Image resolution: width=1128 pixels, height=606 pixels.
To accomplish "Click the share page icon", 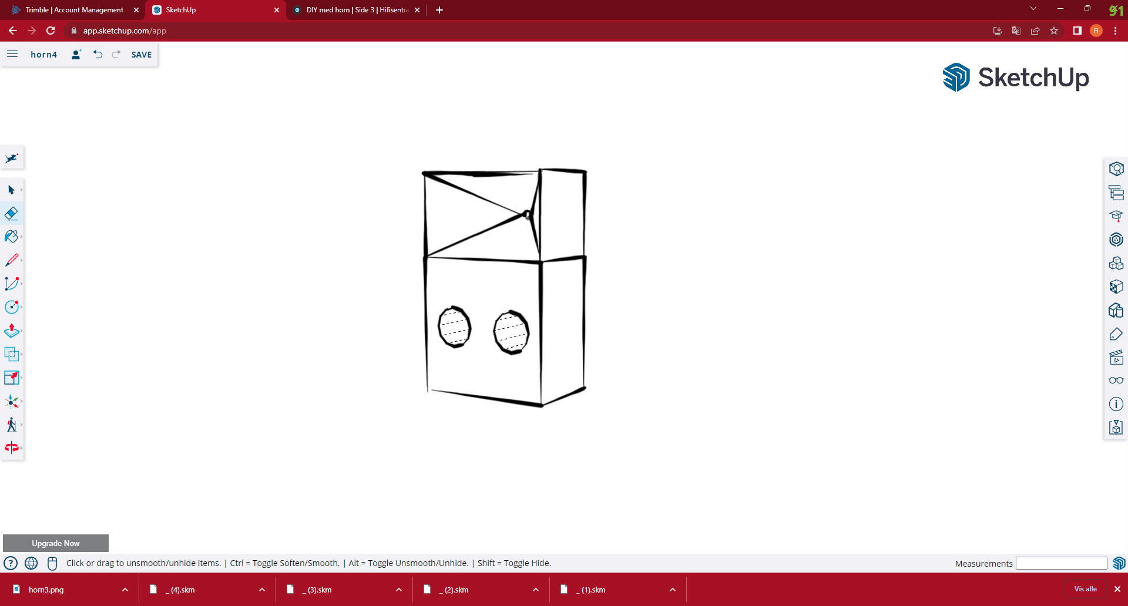I will [x=1035, y=31].
